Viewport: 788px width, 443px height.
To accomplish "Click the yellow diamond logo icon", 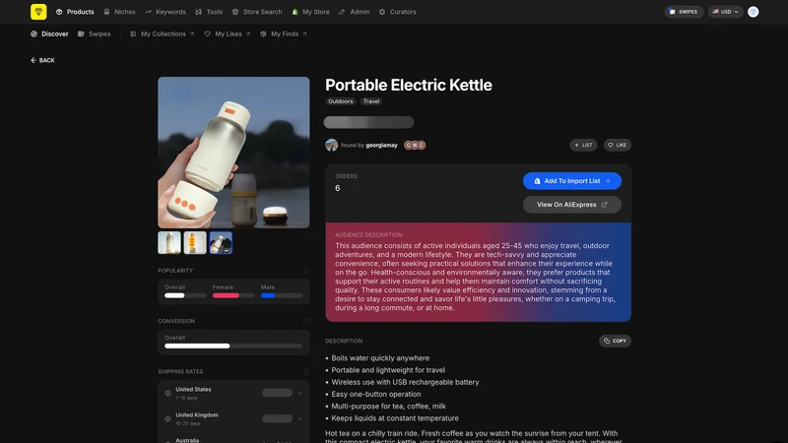I will coord(38,12).
